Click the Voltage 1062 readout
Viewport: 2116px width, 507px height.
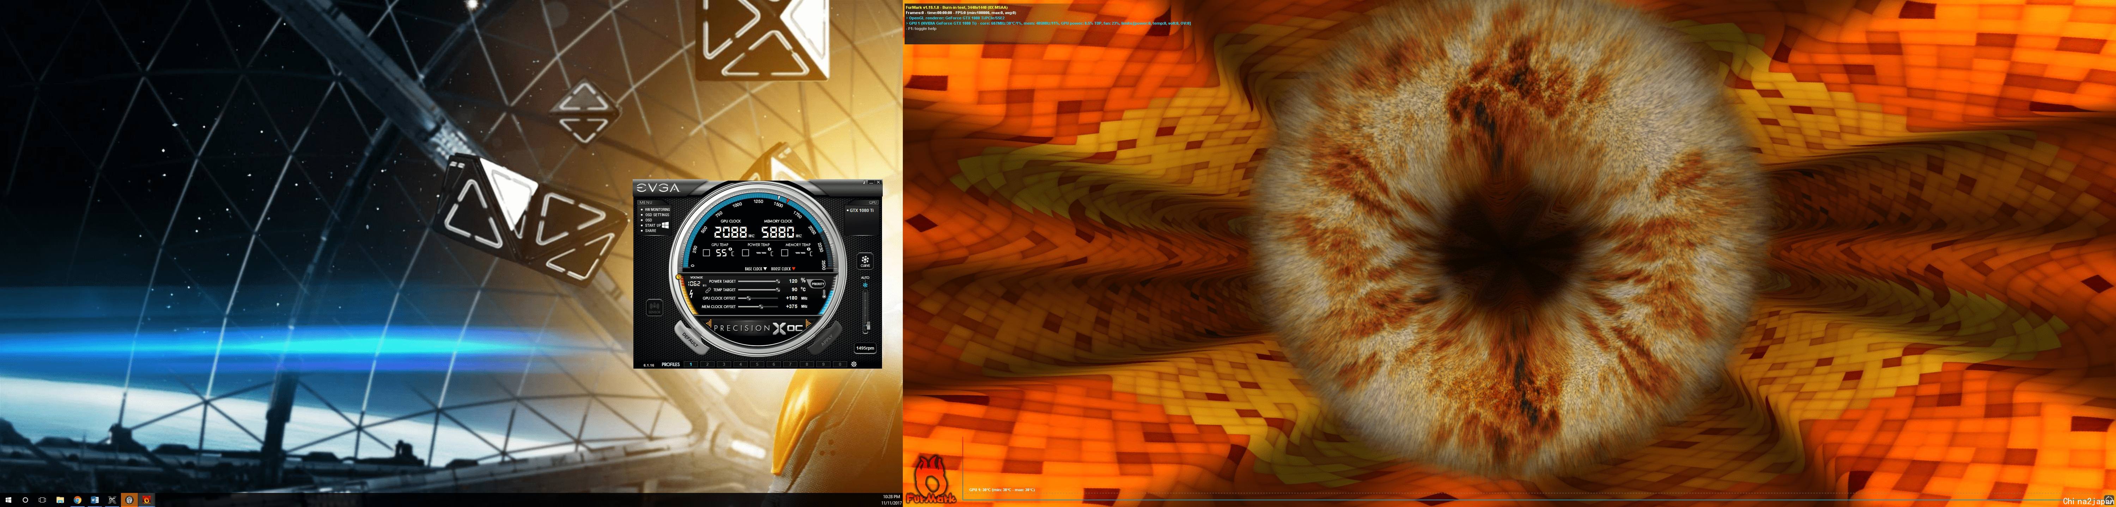[694, 284]
